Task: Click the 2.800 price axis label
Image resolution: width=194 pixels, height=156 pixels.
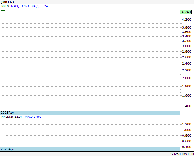Action: click(187, 51)
